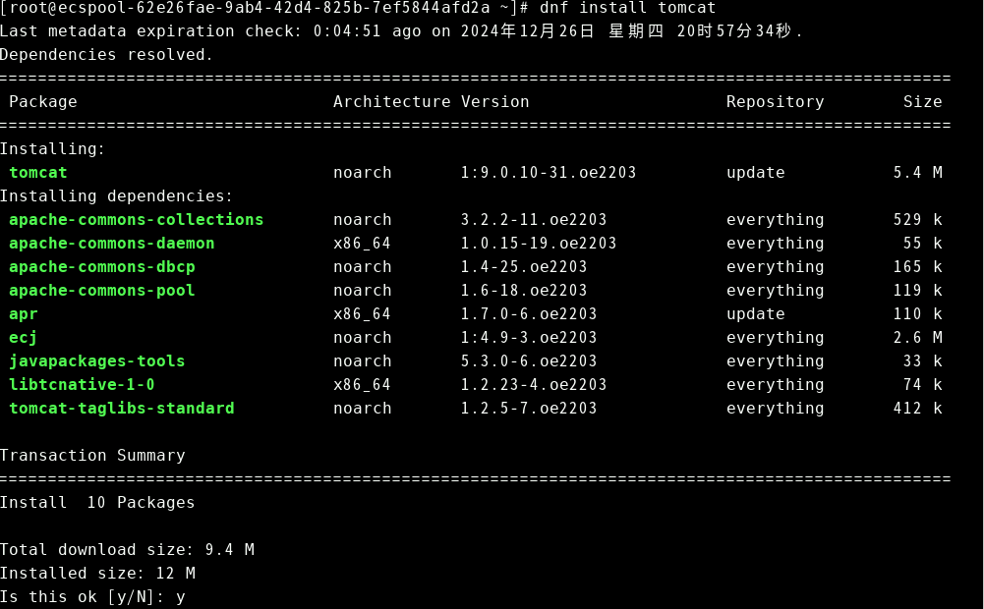Click the 'Package' column header
This screenshot has width=984, height=609.
point(43,101)
